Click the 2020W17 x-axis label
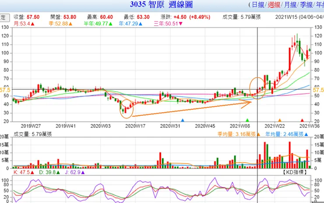The width and height of the screenshot is (324, 203). click(x=135, y=126)
